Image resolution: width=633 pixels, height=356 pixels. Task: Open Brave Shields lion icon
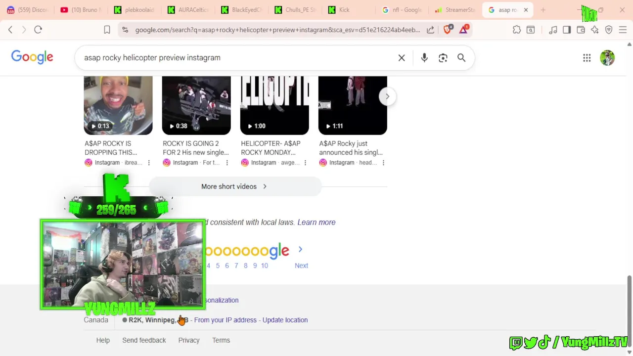[x=448, y=30]
